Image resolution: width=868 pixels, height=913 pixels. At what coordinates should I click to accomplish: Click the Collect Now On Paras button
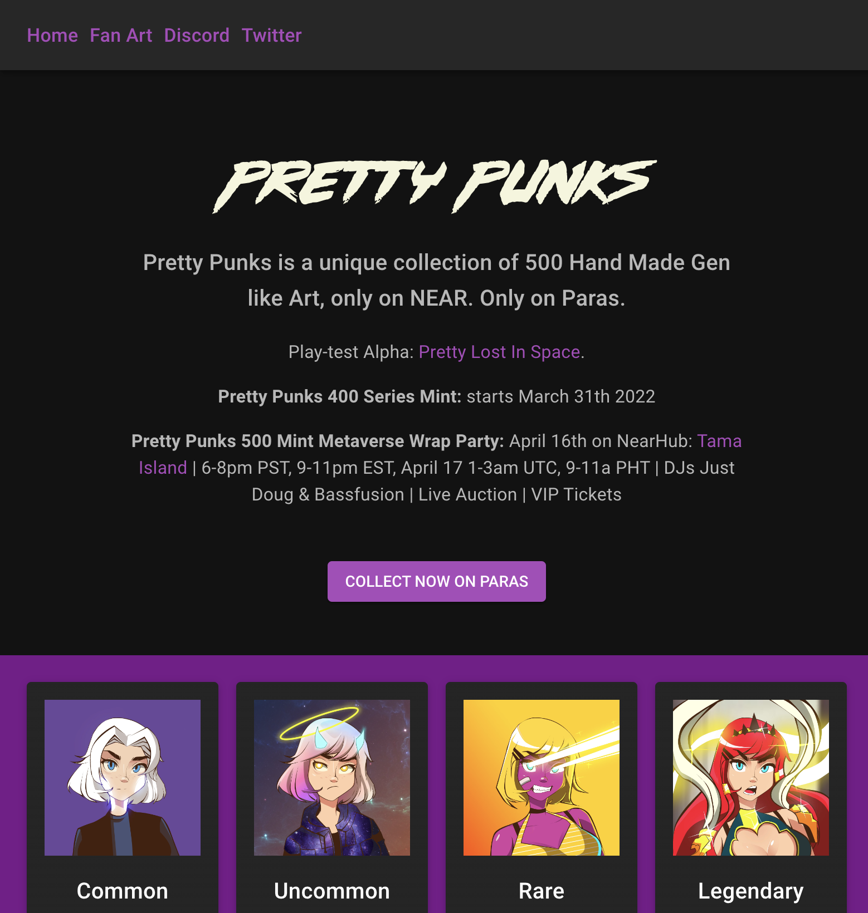click(x=437, y=581)
